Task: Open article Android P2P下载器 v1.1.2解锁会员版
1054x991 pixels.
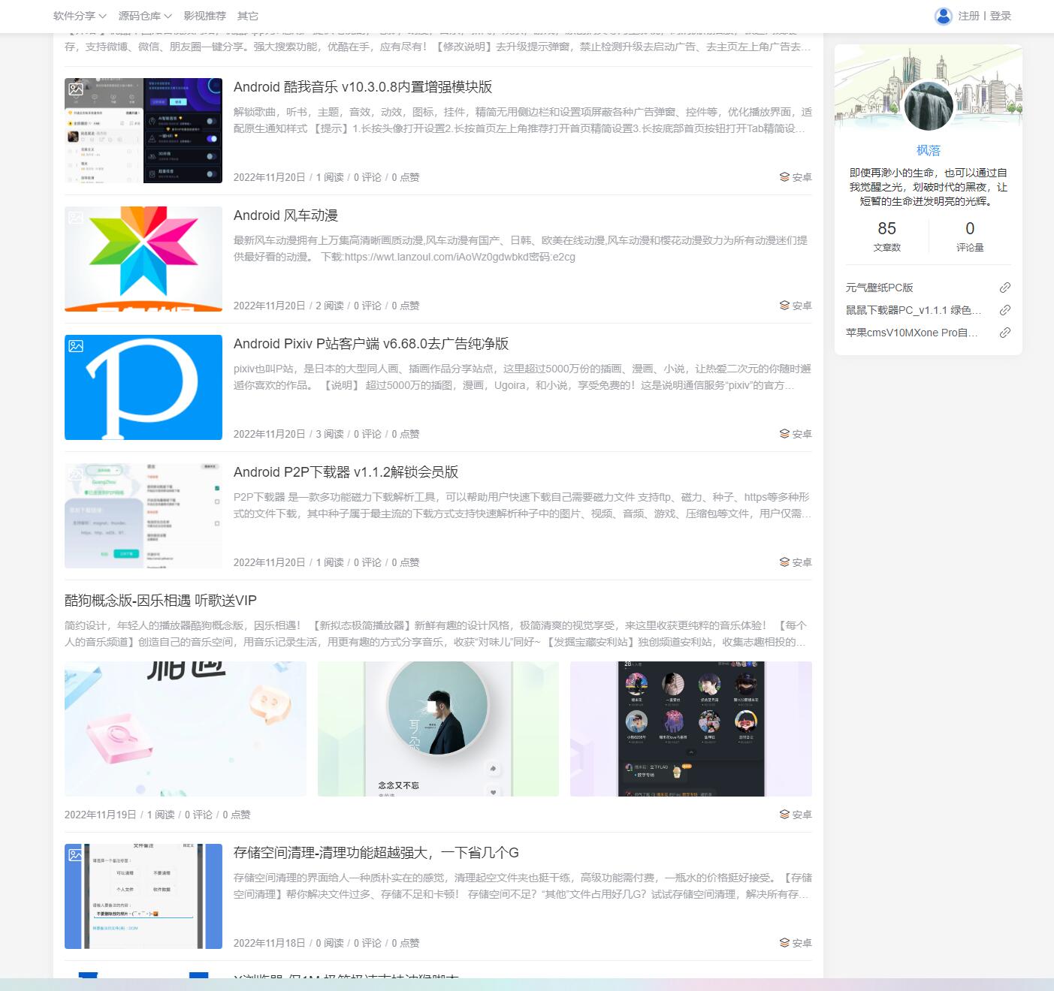Action: pos(346,472)
